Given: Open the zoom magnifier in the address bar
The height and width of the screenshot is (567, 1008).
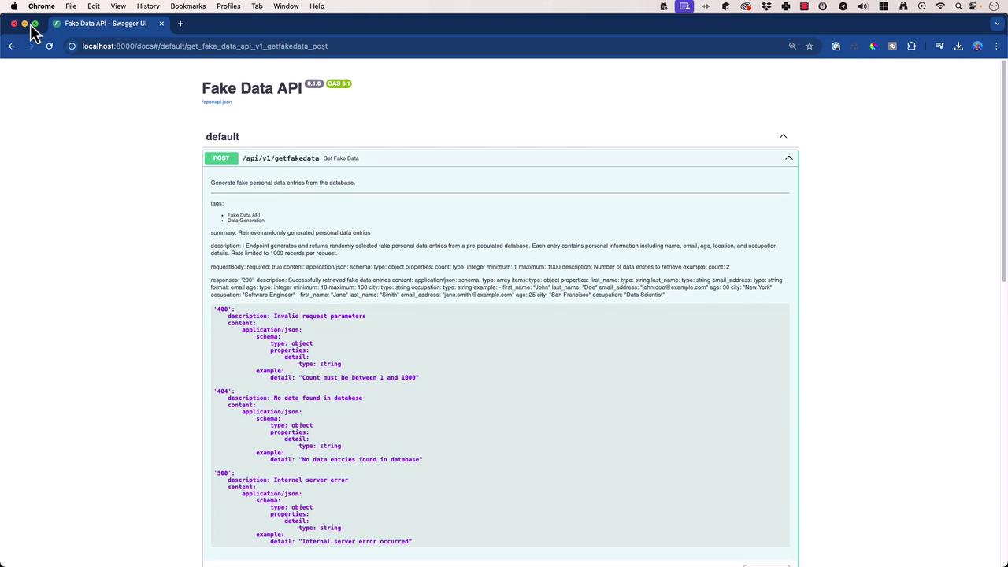Looking at the screenshot, I should click(792, 46).
